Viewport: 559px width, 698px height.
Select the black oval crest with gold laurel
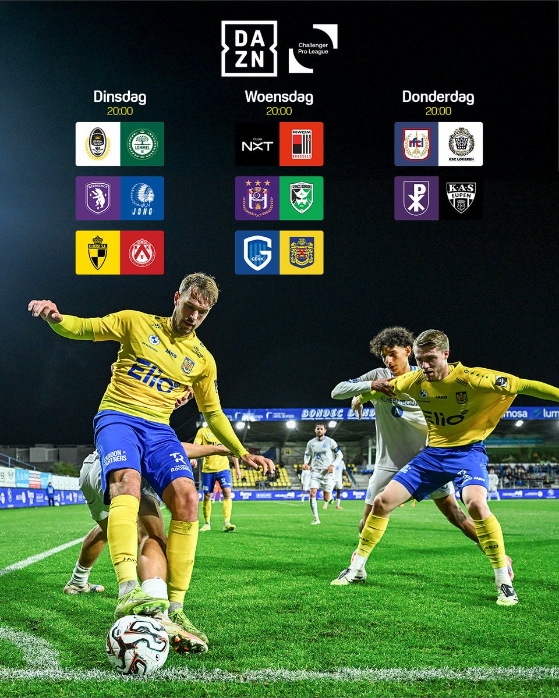[98, 144]
